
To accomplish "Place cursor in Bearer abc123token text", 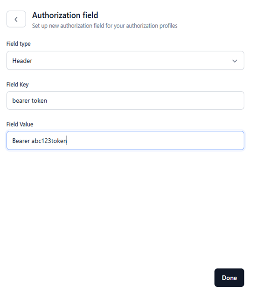I will [40, 141].
